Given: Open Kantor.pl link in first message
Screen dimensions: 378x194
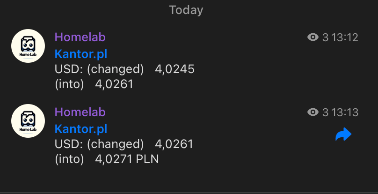Looking at the screenshot, I should point(81,54).
